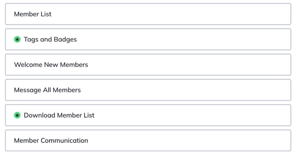Click the Member List text label
The width and height of the screenshot is (296, 155).
(33, 14)
